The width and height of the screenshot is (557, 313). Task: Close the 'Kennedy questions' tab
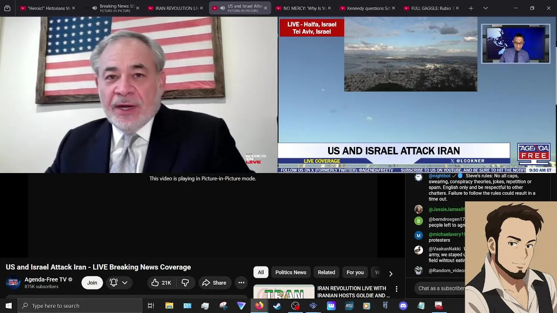tap(393, 8)
